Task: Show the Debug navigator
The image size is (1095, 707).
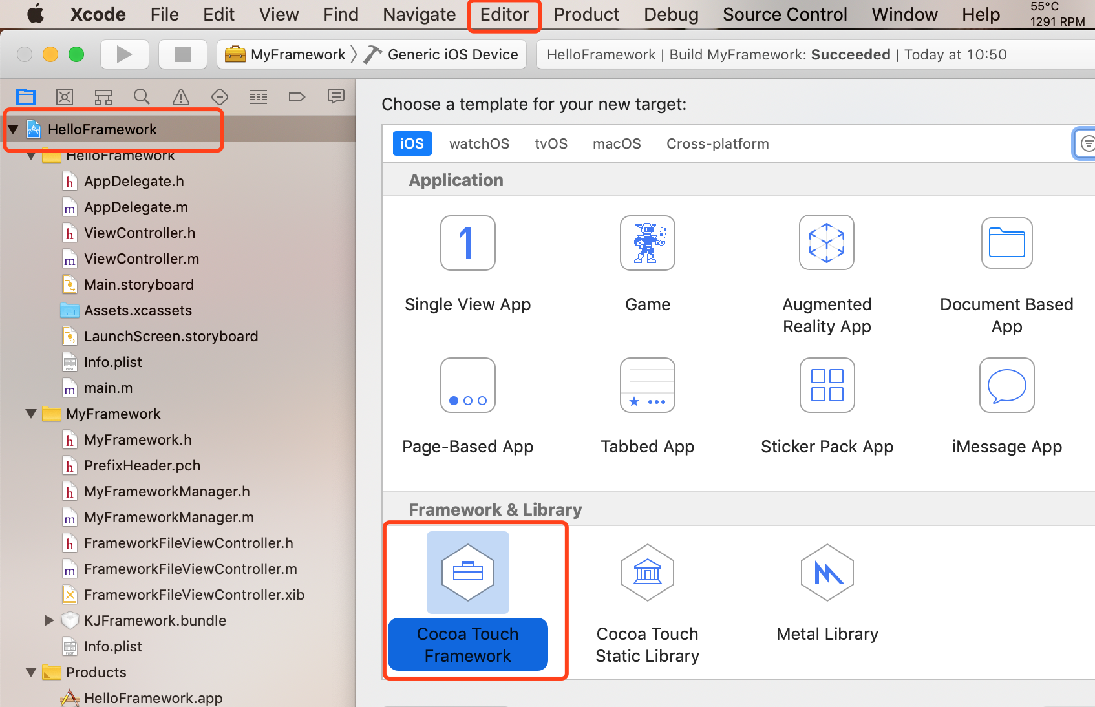Action: pyautogui.click(x=259, y=97)
